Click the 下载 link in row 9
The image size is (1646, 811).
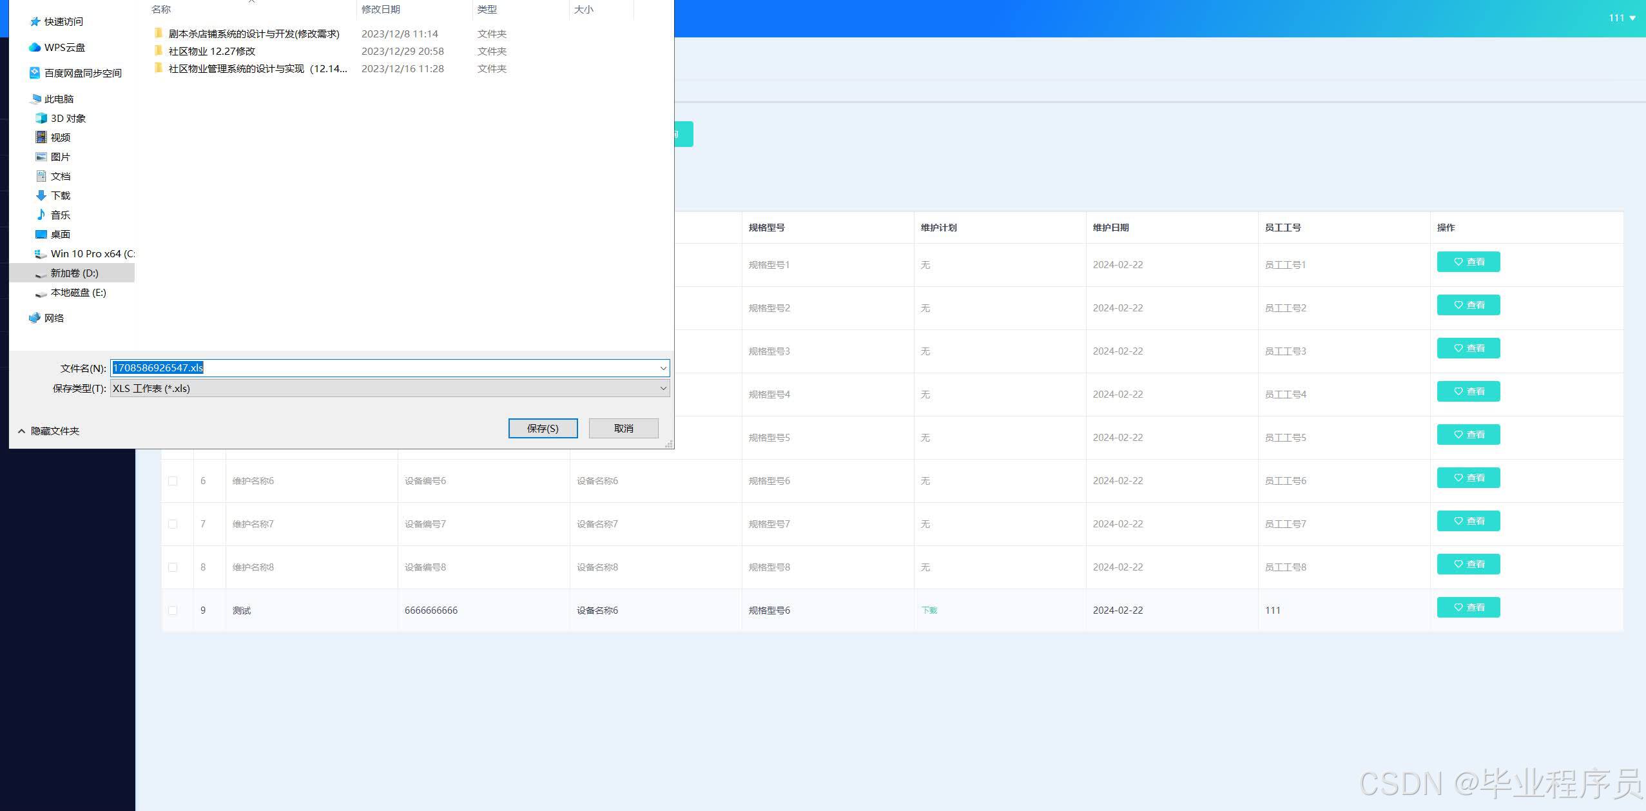click(x=929, y=611)
